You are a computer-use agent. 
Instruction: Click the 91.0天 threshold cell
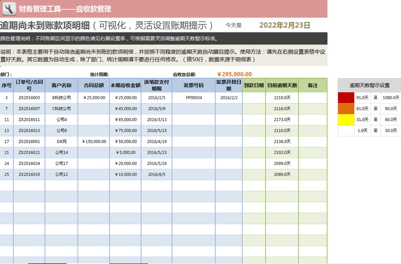click(x=363, y=97)
